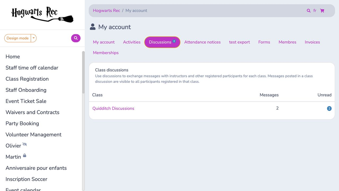
Task: Click the unread badge on Discussions tab
Action: pos(174,41)
